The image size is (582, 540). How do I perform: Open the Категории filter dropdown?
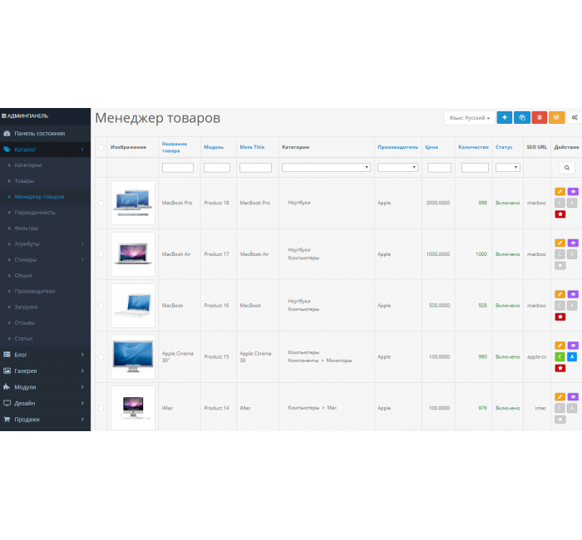point(326,167)
